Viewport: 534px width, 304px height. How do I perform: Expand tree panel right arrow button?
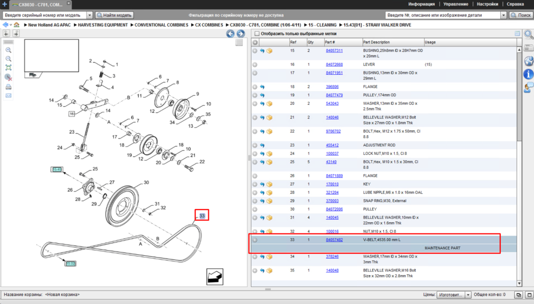point(16,34)
